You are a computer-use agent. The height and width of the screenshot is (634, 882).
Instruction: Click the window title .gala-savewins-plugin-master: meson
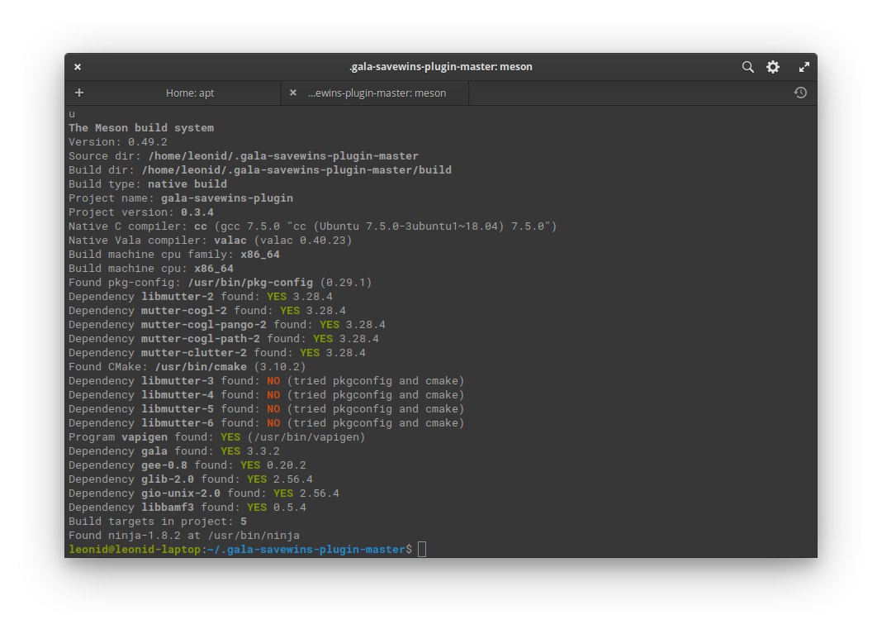440,66
